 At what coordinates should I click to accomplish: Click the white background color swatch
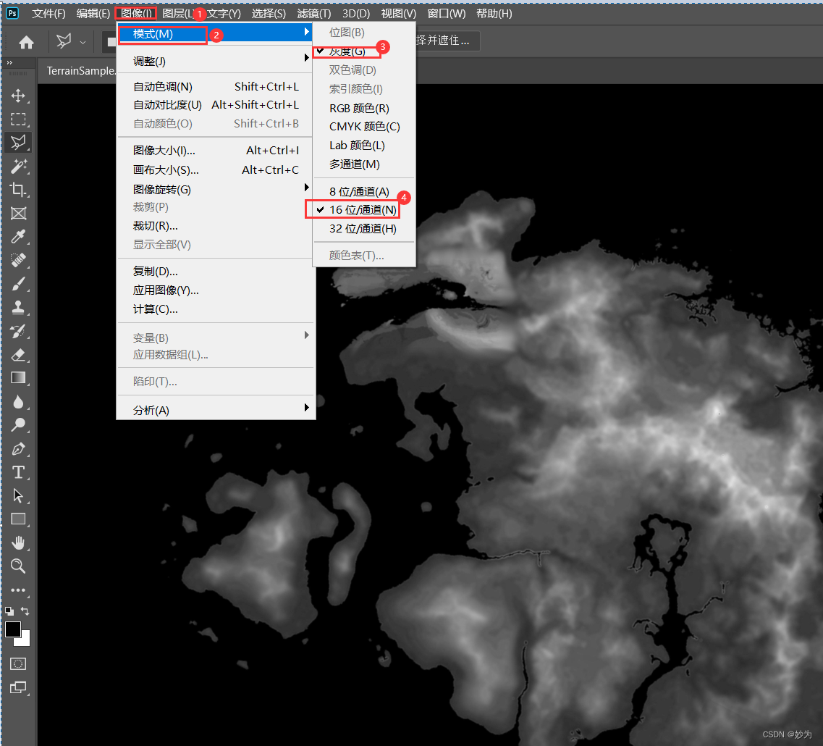(24, 640)
